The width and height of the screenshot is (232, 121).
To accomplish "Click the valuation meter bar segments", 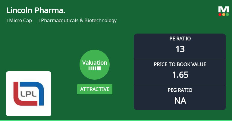I will [95, 68].
